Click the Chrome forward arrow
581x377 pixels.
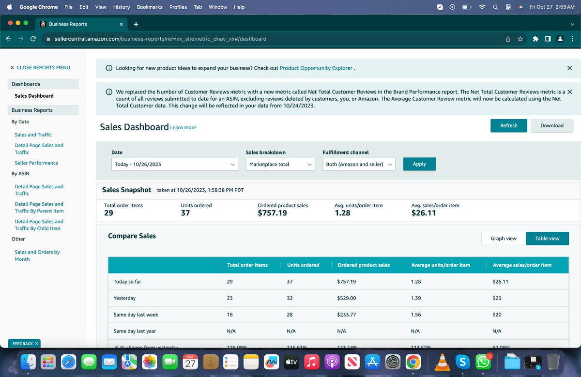[21, 39]
